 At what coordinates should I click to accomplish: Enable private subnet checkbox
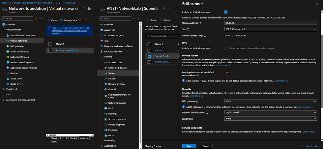click(x=228, y=74)
